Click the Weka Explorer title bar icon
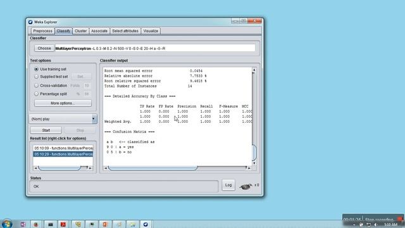405x228 pixels. tap(30, 22)
